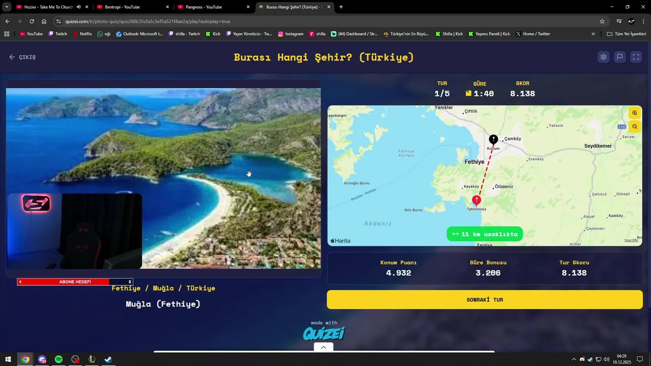Click the Quizei logo
Viewport: 651px width, 366px height.
[324, 333]
